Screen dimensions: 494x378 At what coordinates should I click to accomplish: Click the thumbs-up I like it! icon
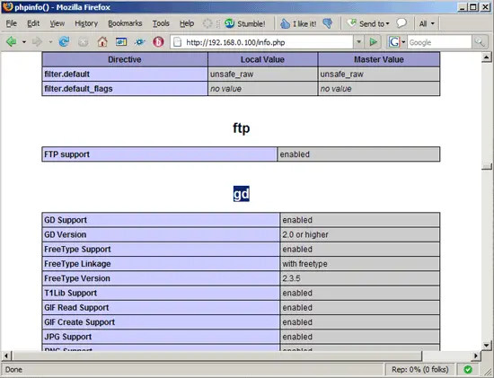point(285,23)
